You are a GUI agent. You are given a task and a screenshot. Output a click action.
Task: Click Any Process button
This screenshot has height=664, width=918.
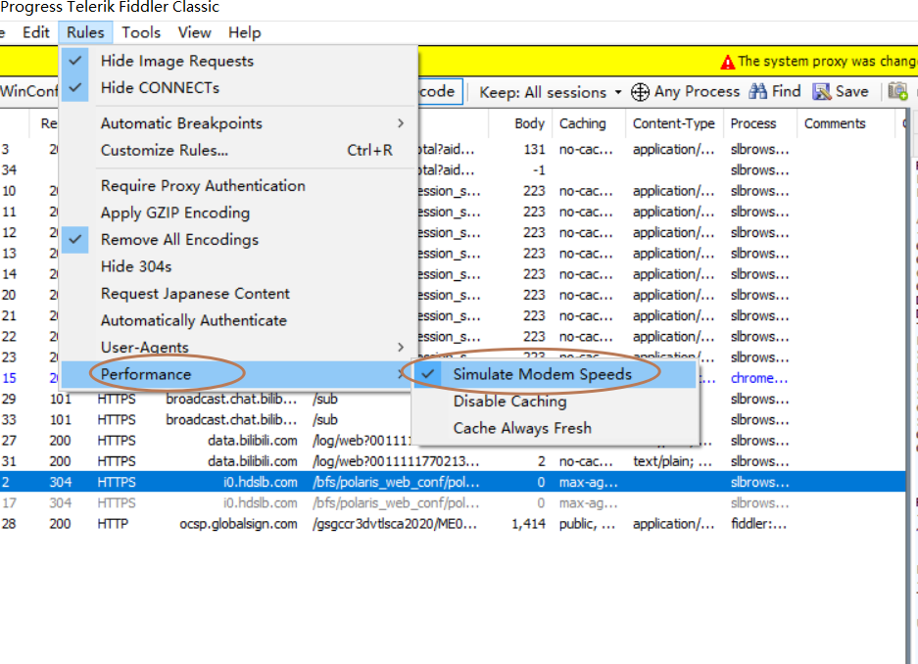point(686,92)
